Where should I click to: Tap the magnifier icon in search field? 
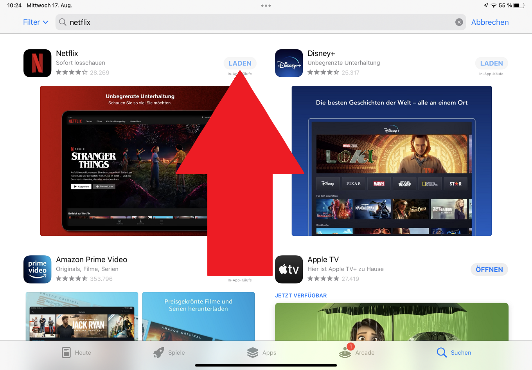(63, 22)
